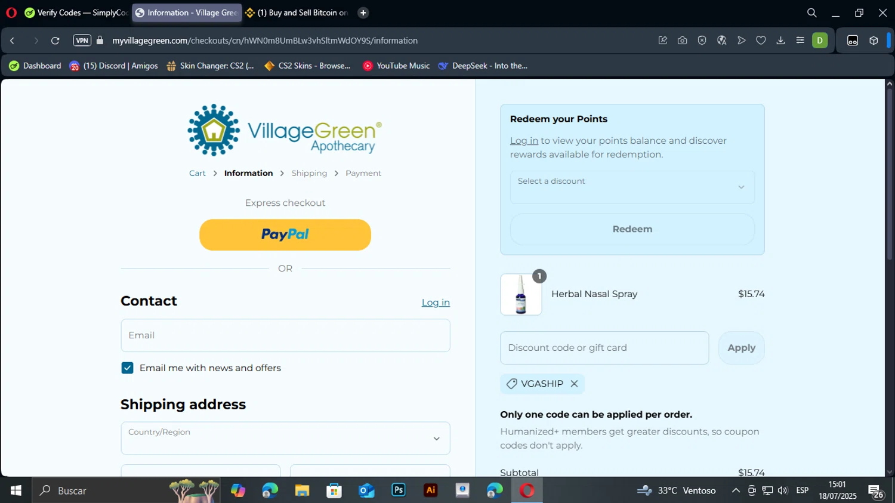Viewport: 895px width, 503px height.
Task: Expand the Country/Region dropdown
Action: pos(285,439)
